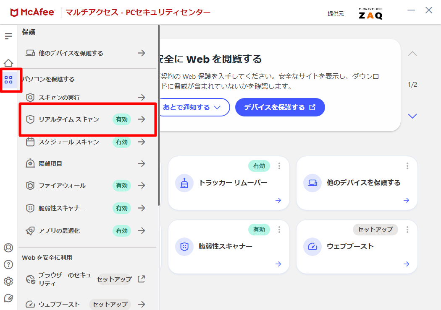Open three-dot menu on 他のデバイスを保護する card
This screenshot has height=310, width=441.
coord(407,166)
